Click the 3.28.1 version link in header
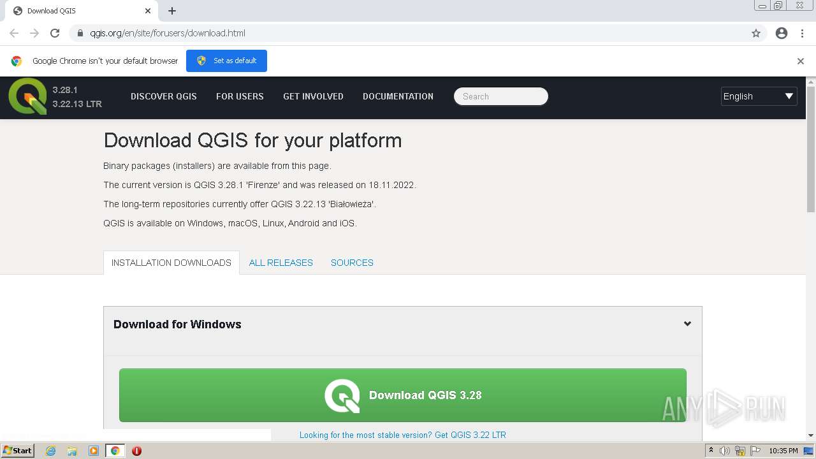This screenshot has width=816, height=459. 65,90
